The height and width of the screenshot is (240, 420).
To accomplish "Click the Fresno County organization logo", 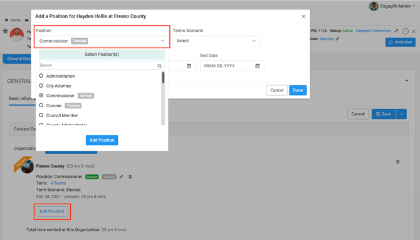I will [27, 167].
